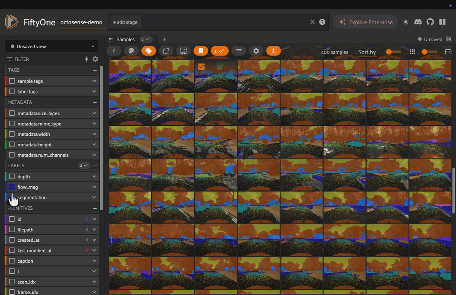Open the browse operations list icon
456x295 pixels.
click(239, 51)
